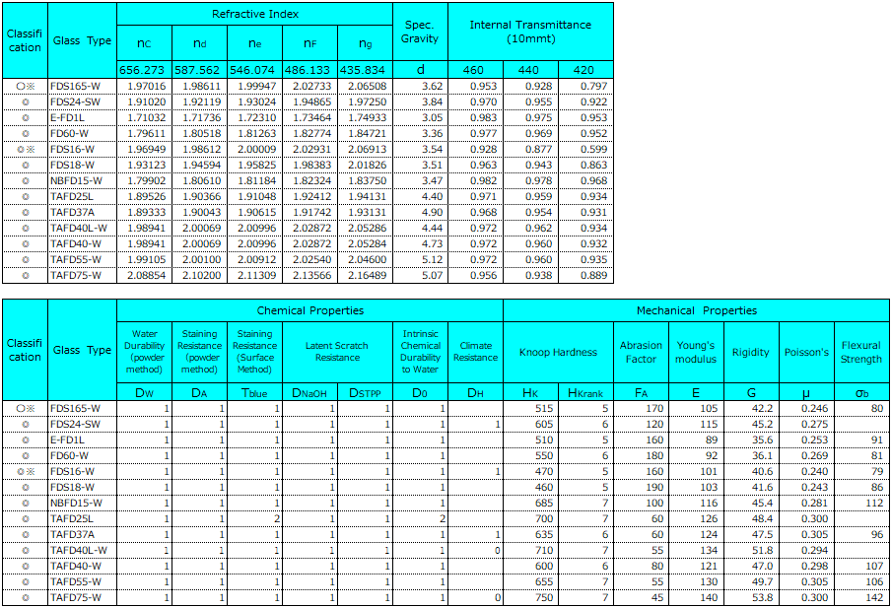Select the 420 transmittance column header
The image size is (892, 608).
click(585, 69)
